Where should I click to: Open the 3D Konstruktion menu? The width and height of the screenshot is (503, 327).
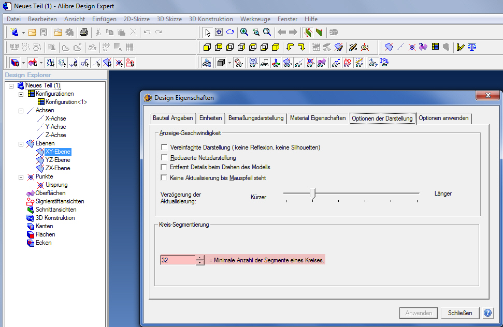tap(211, 19)
